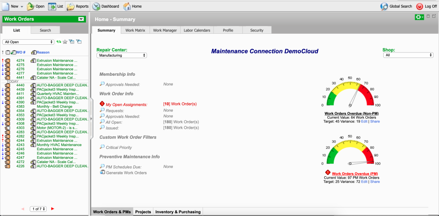Click the gray star favorites icon

coord(65,42)
